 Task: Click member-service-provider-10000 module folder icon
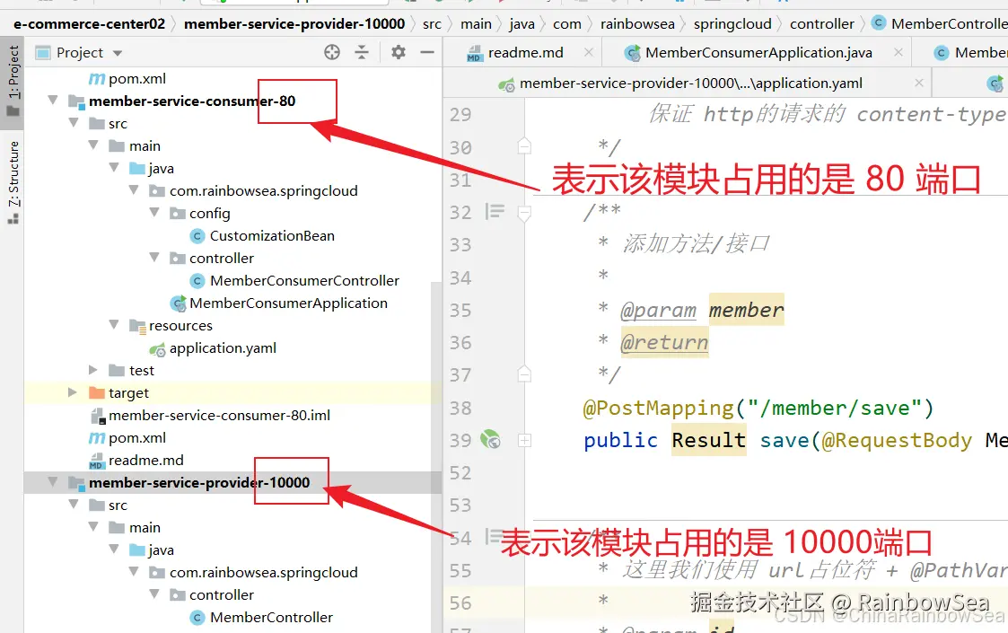(76, 482)
